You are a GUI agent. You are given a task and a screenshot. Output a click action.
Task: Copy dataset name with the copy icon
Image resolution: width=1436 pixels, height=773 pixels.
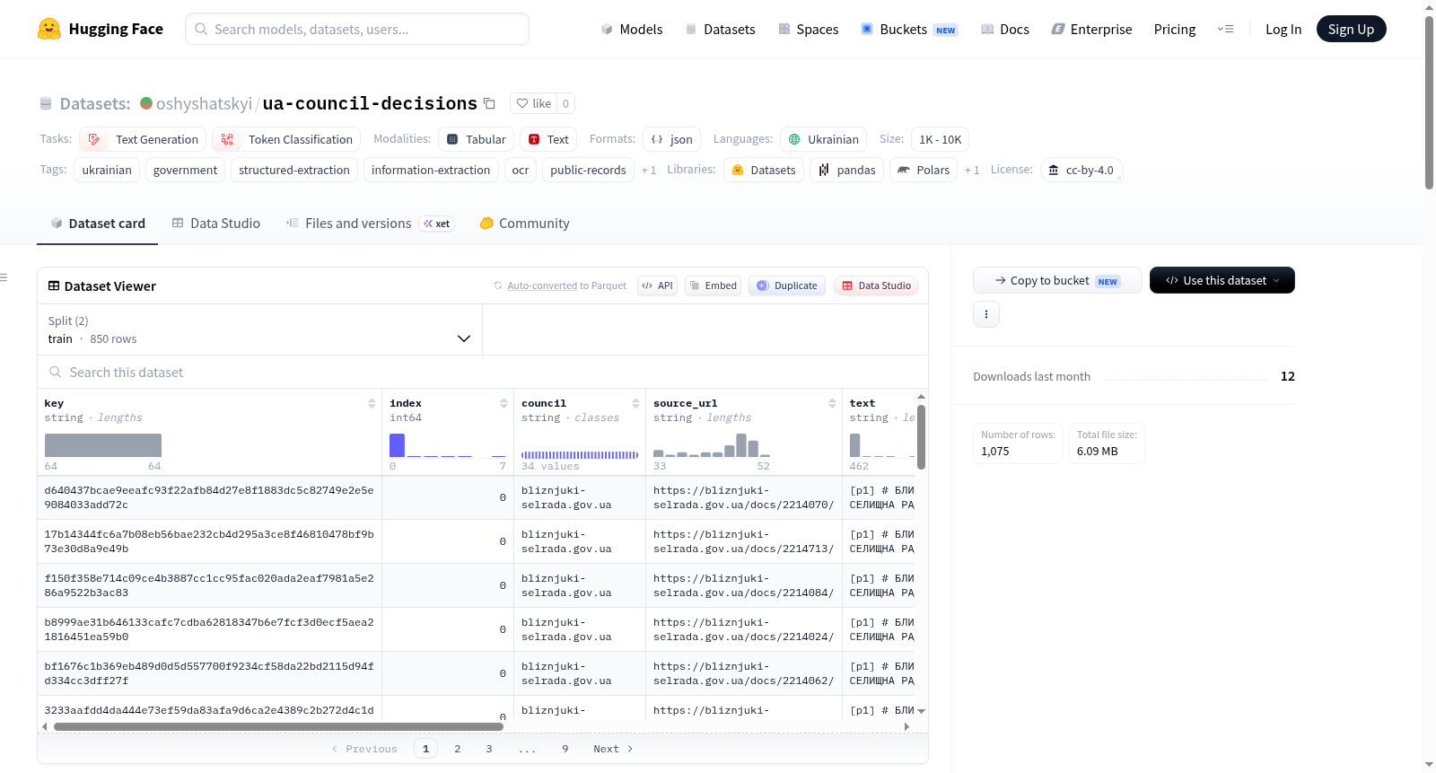pyautogui.click(x=489, y=103)
